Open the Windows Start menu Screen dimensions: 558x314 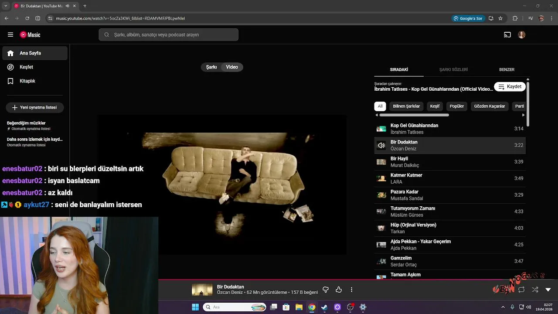pos(195,307)
